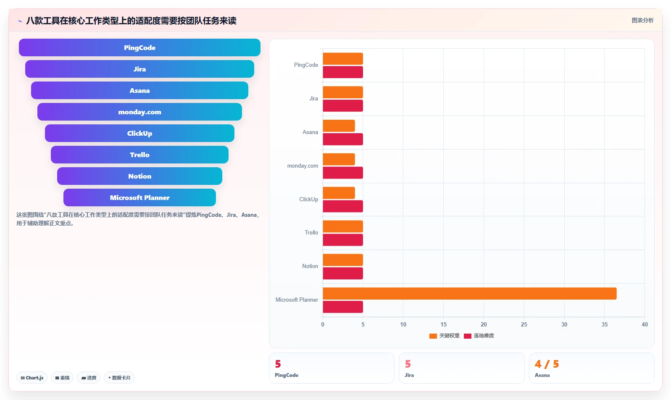This screenshot has width=671, height=400.
Task: Click the 进度 tag chip
Action: coord(89,378)
